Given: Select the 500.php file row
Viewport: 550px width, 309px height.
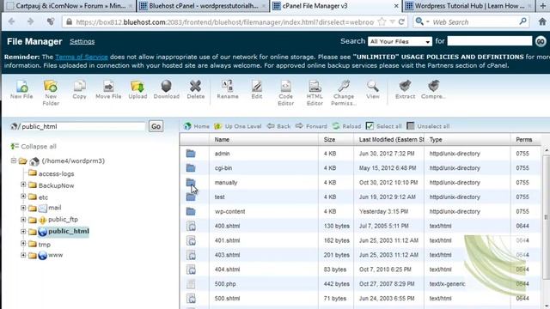Looking at the screenshot, I should (360, 284).
